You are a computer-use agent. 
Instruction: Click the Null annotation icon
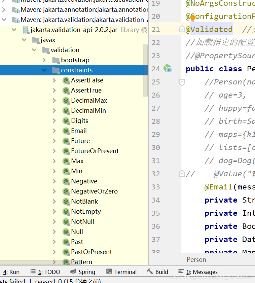click(x=66, y=232)
